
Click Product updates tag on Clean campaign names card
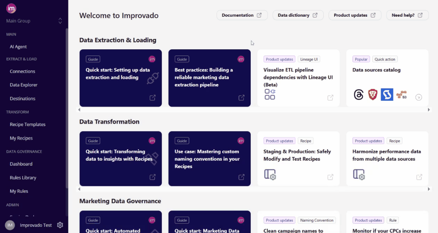pyautogui.click(x=279, y=220)
